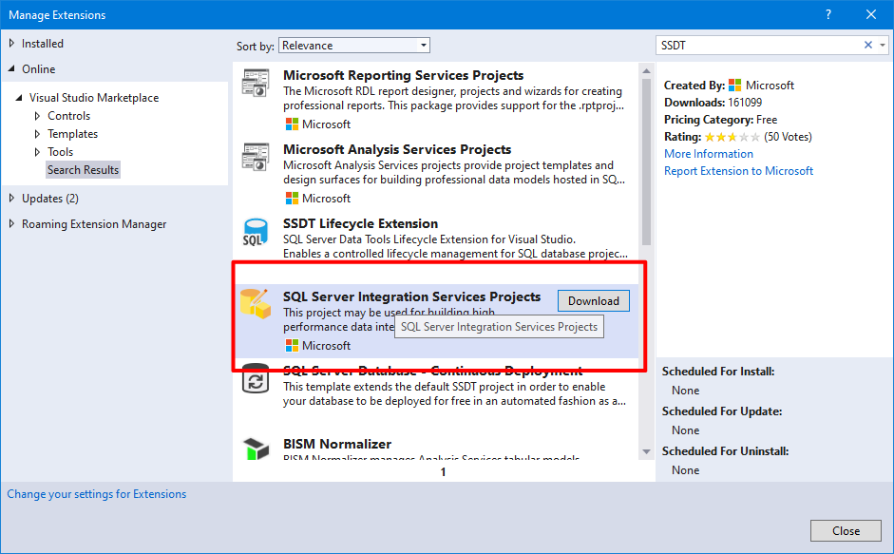Image resolution: width=894 pixels, height=554 pixels.
Task: Open the More Information link
Action: click(x=709, y=154)
